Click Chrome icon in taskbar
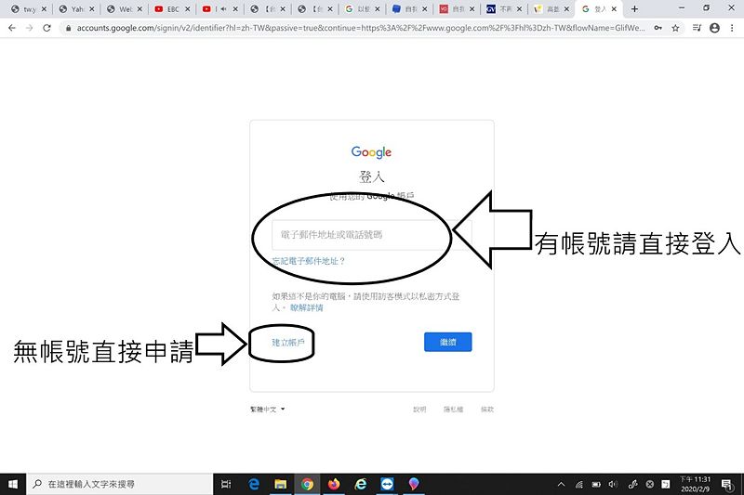Screen dimensions: 744x495 pos(308,484)
